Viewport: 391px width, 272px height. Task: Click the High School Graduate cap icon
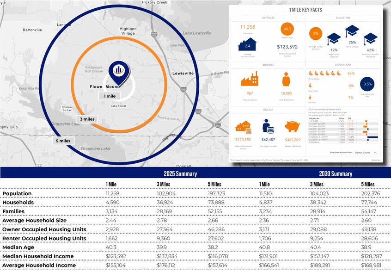click(x=334, y=39)
